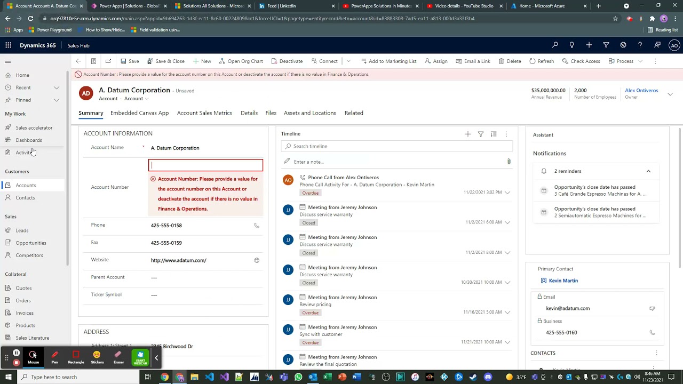Open the Details tab
Screen dimensions: 683x384
click(x=249, y=113)
